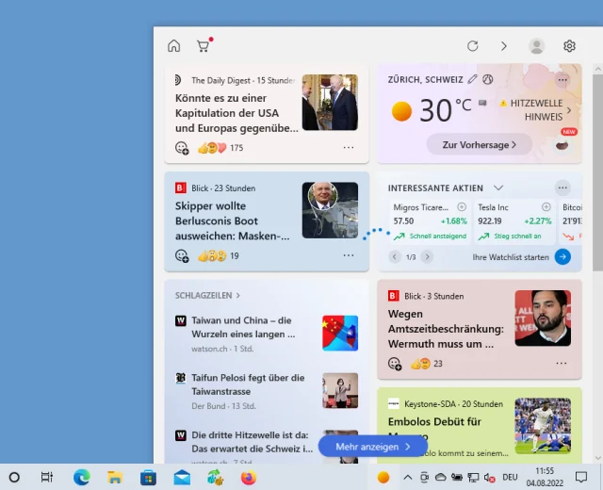Launch Microsoft Edge from taskbar
Viewport: 603px width, 490px height.
coord(82,478)
